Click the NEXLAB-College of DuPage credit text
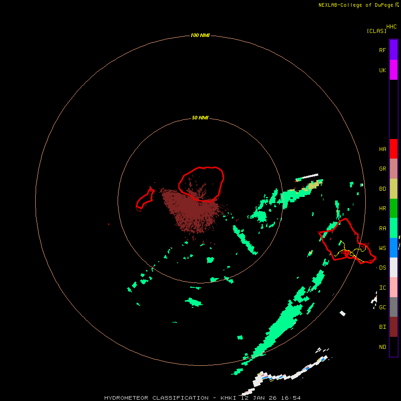 pos(356,5)
